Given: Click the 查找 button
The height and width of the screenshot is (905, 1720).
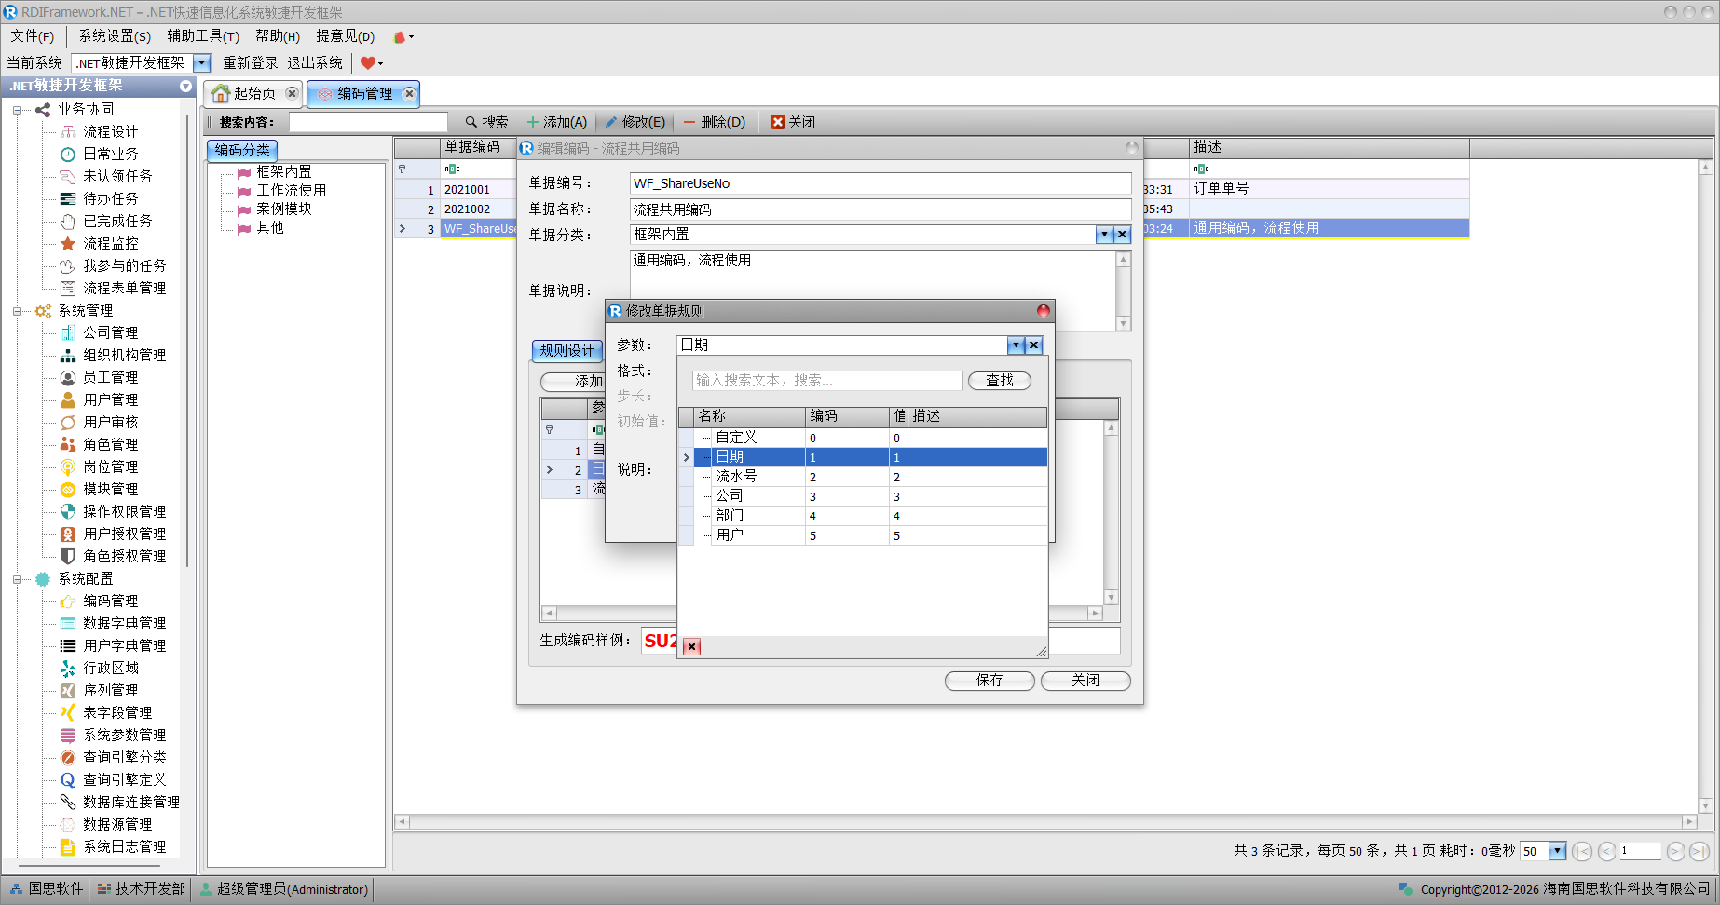Looking at the screenshot, I should (x=999, y=381).
